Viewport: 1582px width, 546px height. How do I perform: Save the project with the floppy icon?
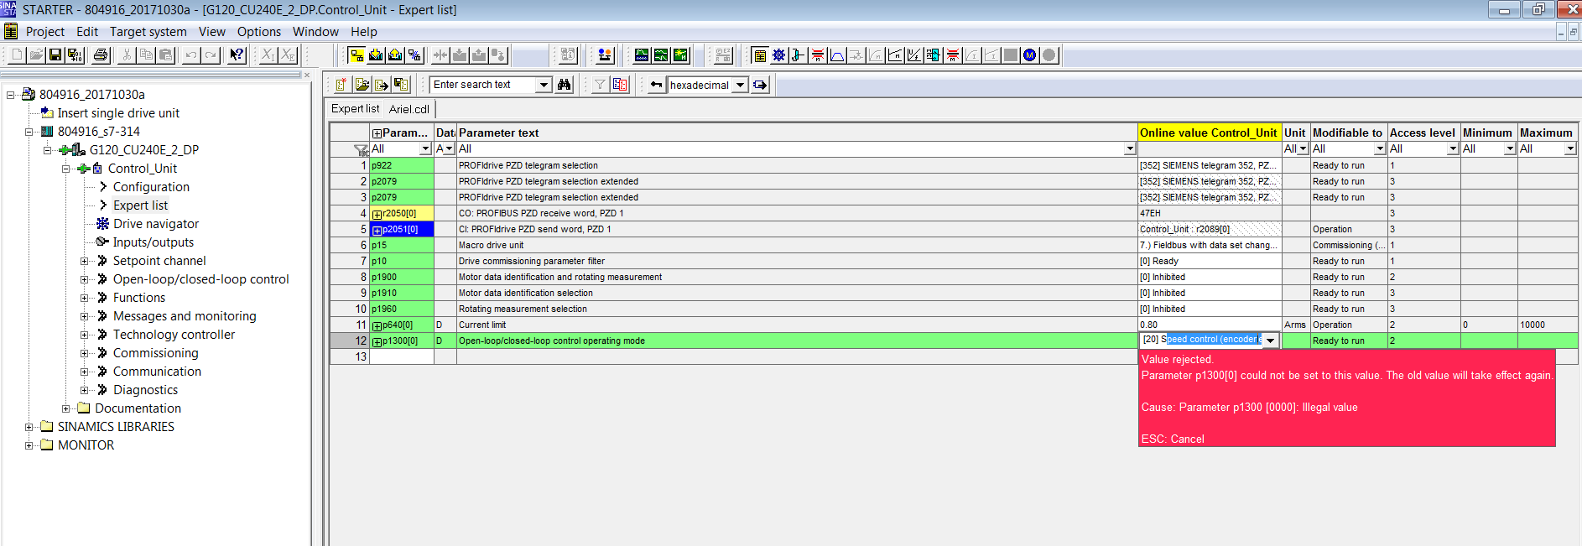55,55
